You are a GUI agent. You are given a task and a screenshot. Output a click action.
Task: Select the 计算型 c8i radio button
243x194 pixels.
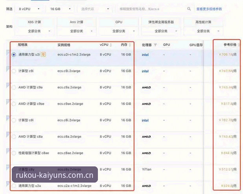14,120
